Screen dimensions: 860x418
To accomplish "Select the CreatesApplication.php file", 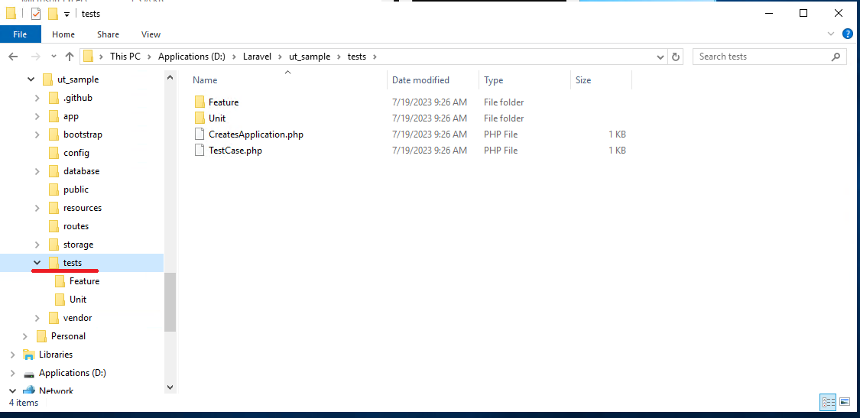I will [x=256, y=134].
